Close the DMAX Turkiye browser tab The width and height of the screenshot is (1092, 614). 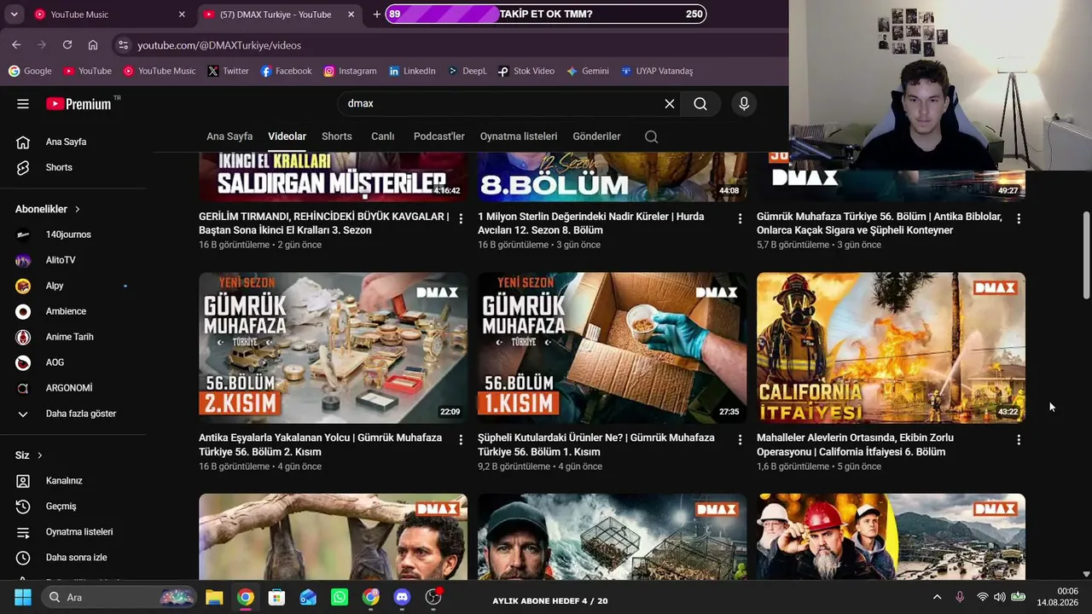[x=351, y=14]
